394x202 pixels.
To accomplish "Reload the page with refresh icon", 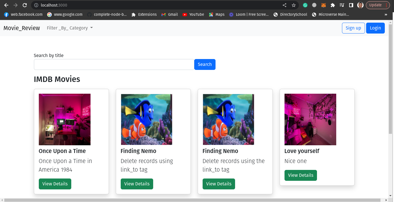I will (25, 5).
